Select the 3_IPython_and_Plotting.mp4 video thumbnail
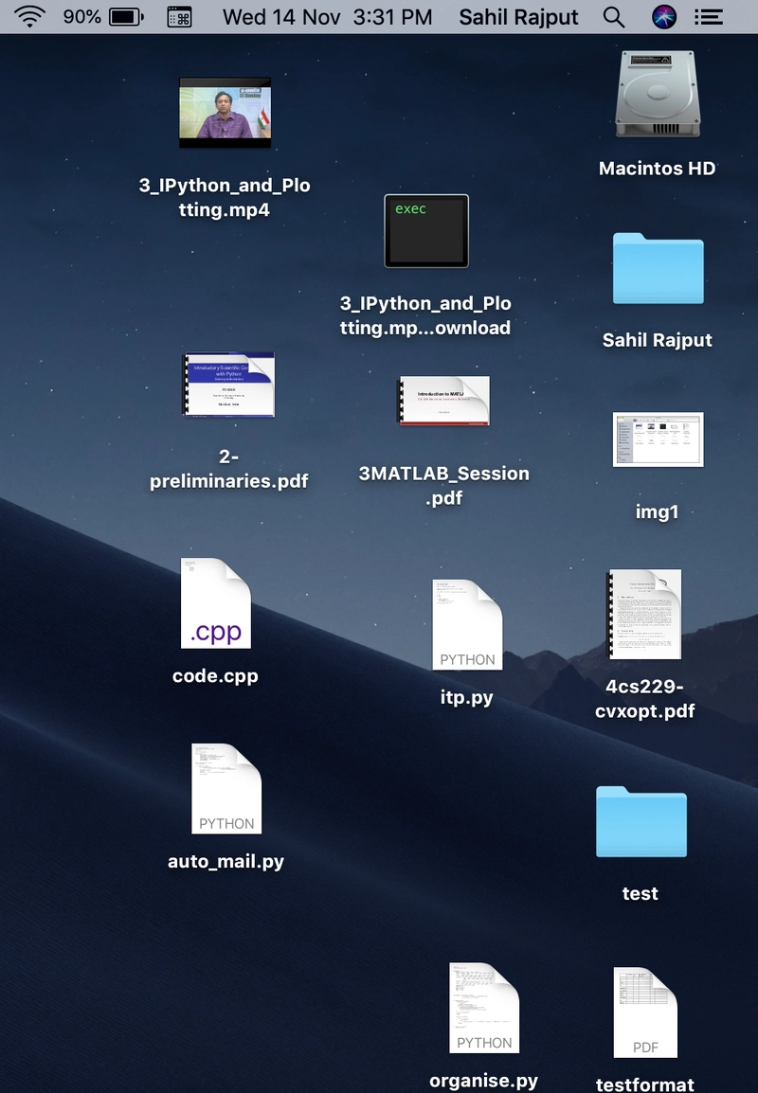Screen dimensions: 758x1093 point(226,112)
